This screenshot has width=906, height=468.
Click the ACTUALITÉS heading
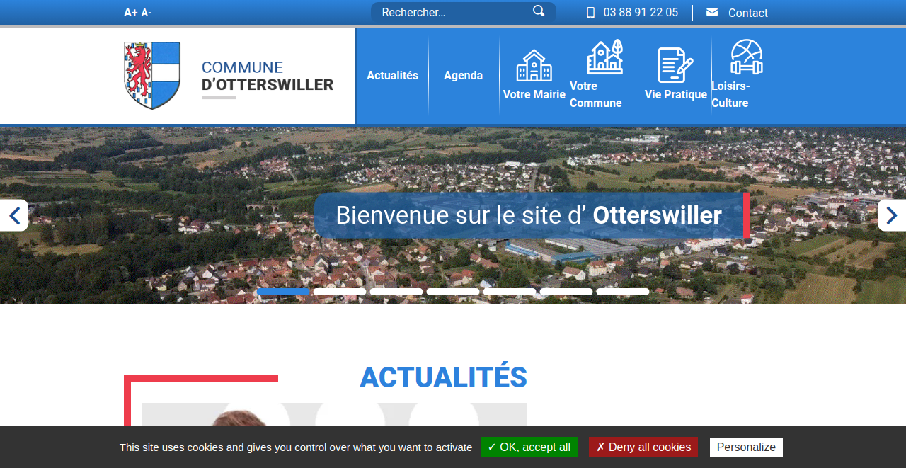click(x=444, y=377)
